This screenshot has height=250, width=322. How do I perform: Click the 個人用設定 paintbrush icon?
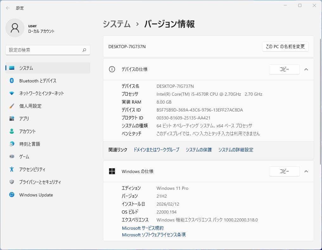pyautogui.click(x=12, y=106)
